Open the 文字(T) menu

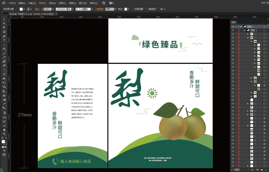pos(42,3)
